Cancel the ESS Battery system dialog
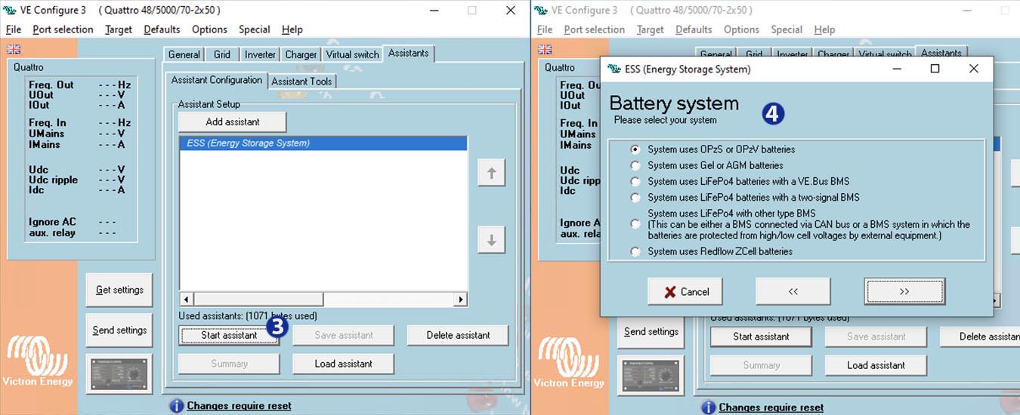1020x415 pixels. pyautogui.click(x=685, y=292)
